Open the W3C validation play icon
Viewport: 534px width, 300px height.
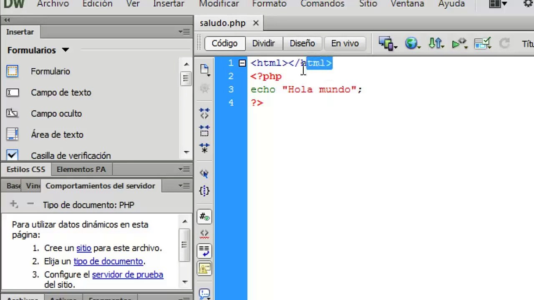(x=460, y=43)
